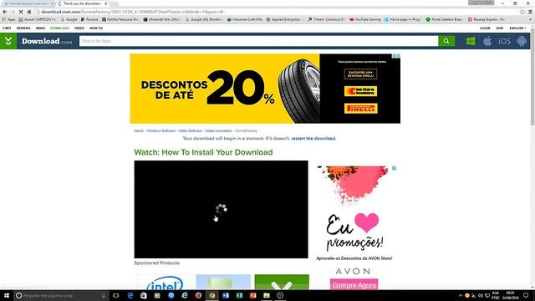This screenshot has height=301, width=535.
Task: Switch to the Format Factory tab
Action: pos(28,3)
